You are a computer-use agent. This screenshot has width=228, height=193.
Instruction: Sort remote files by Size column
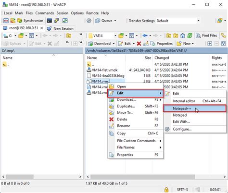139,58
